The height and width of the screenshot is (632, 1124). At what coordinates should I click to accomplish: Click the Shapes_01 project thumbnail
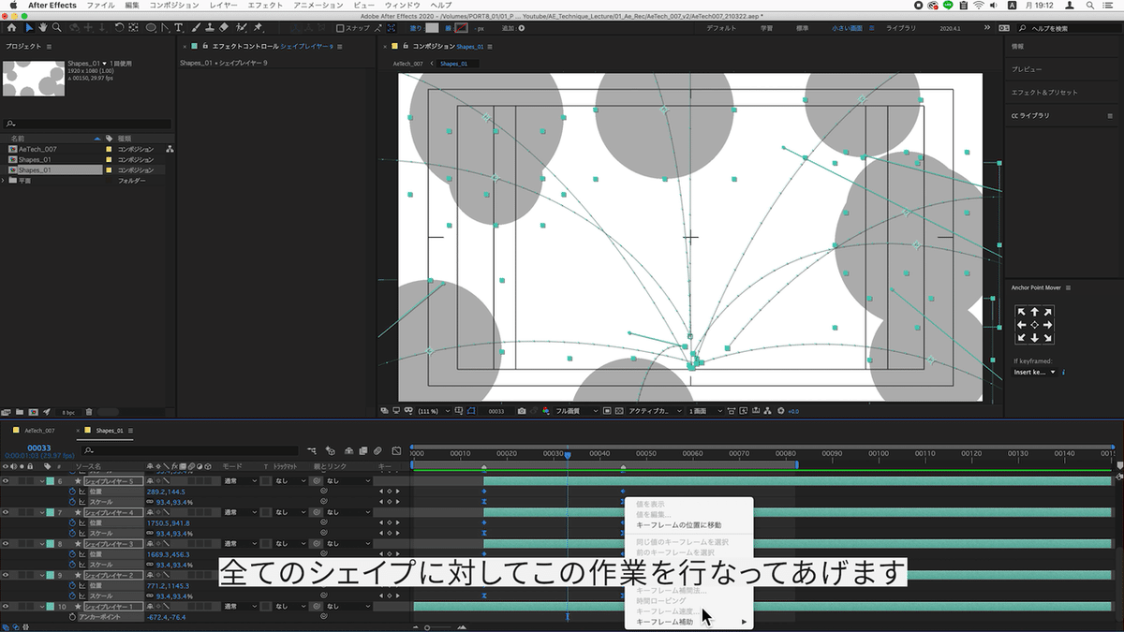tap(33, 79)
